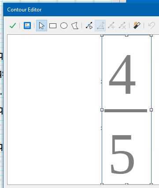Screen dimensions: 159x188
Task: Click the AutoContour wand icon
Action: pos(137,26)
